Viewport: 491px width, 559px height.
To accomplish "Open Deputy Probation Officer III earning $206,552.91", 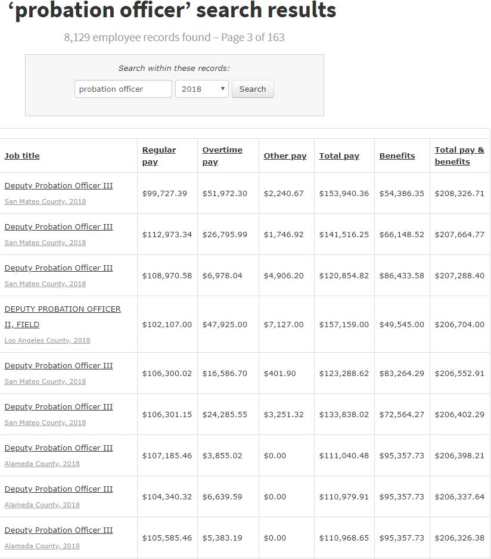I will pos(58,366).
